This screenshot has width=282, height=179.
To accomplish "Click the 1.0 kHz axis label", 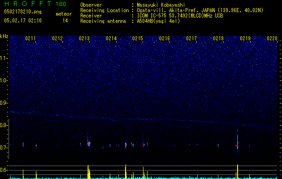I will pos(4,81).
